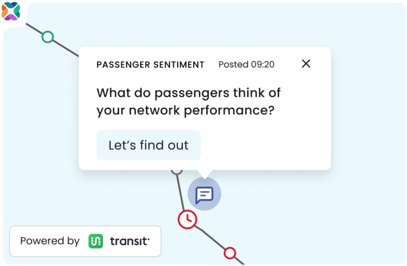Click the route line between teal stop and popup
This screenshot has height=266, width=407.
pos(66,49)
